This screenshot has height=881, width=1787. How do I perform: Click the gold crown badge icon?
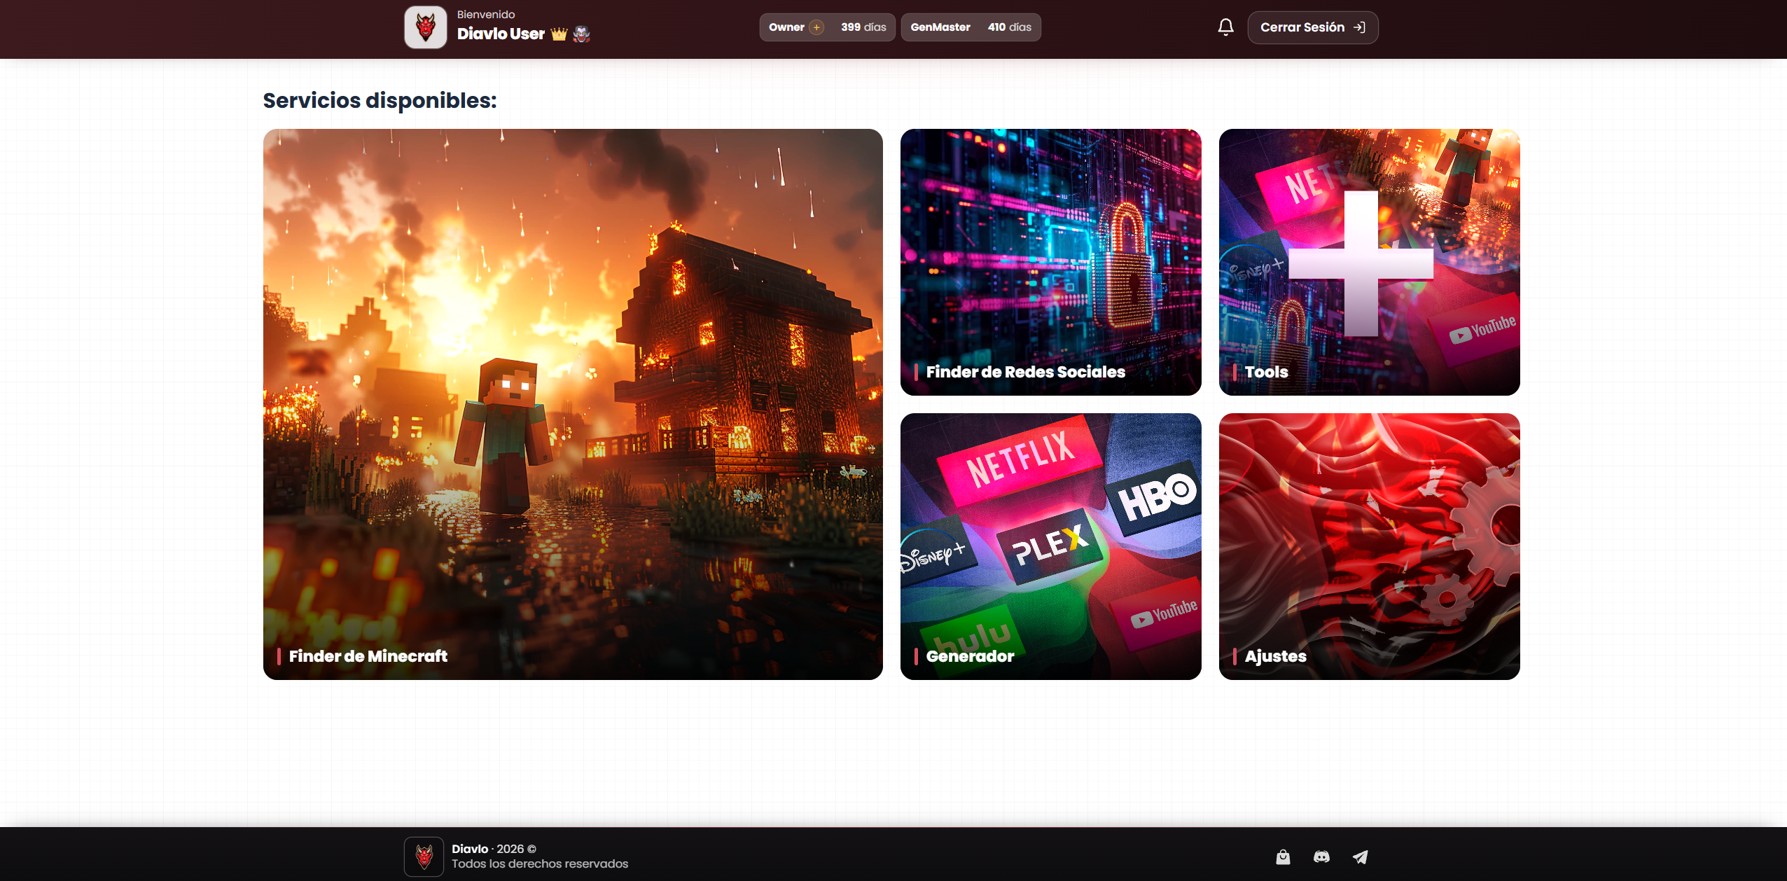click(559, 34)
